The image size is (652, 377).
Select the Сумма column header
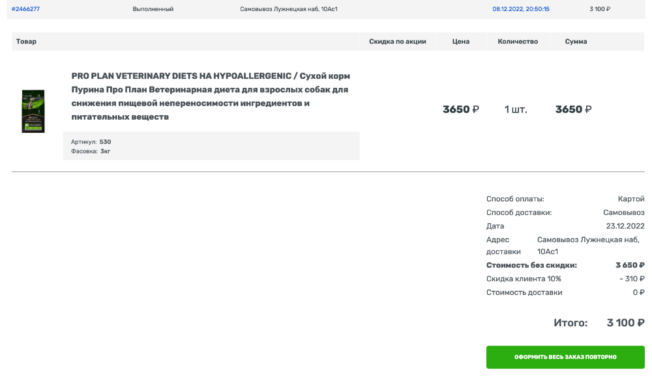click(x=576, y=42)
